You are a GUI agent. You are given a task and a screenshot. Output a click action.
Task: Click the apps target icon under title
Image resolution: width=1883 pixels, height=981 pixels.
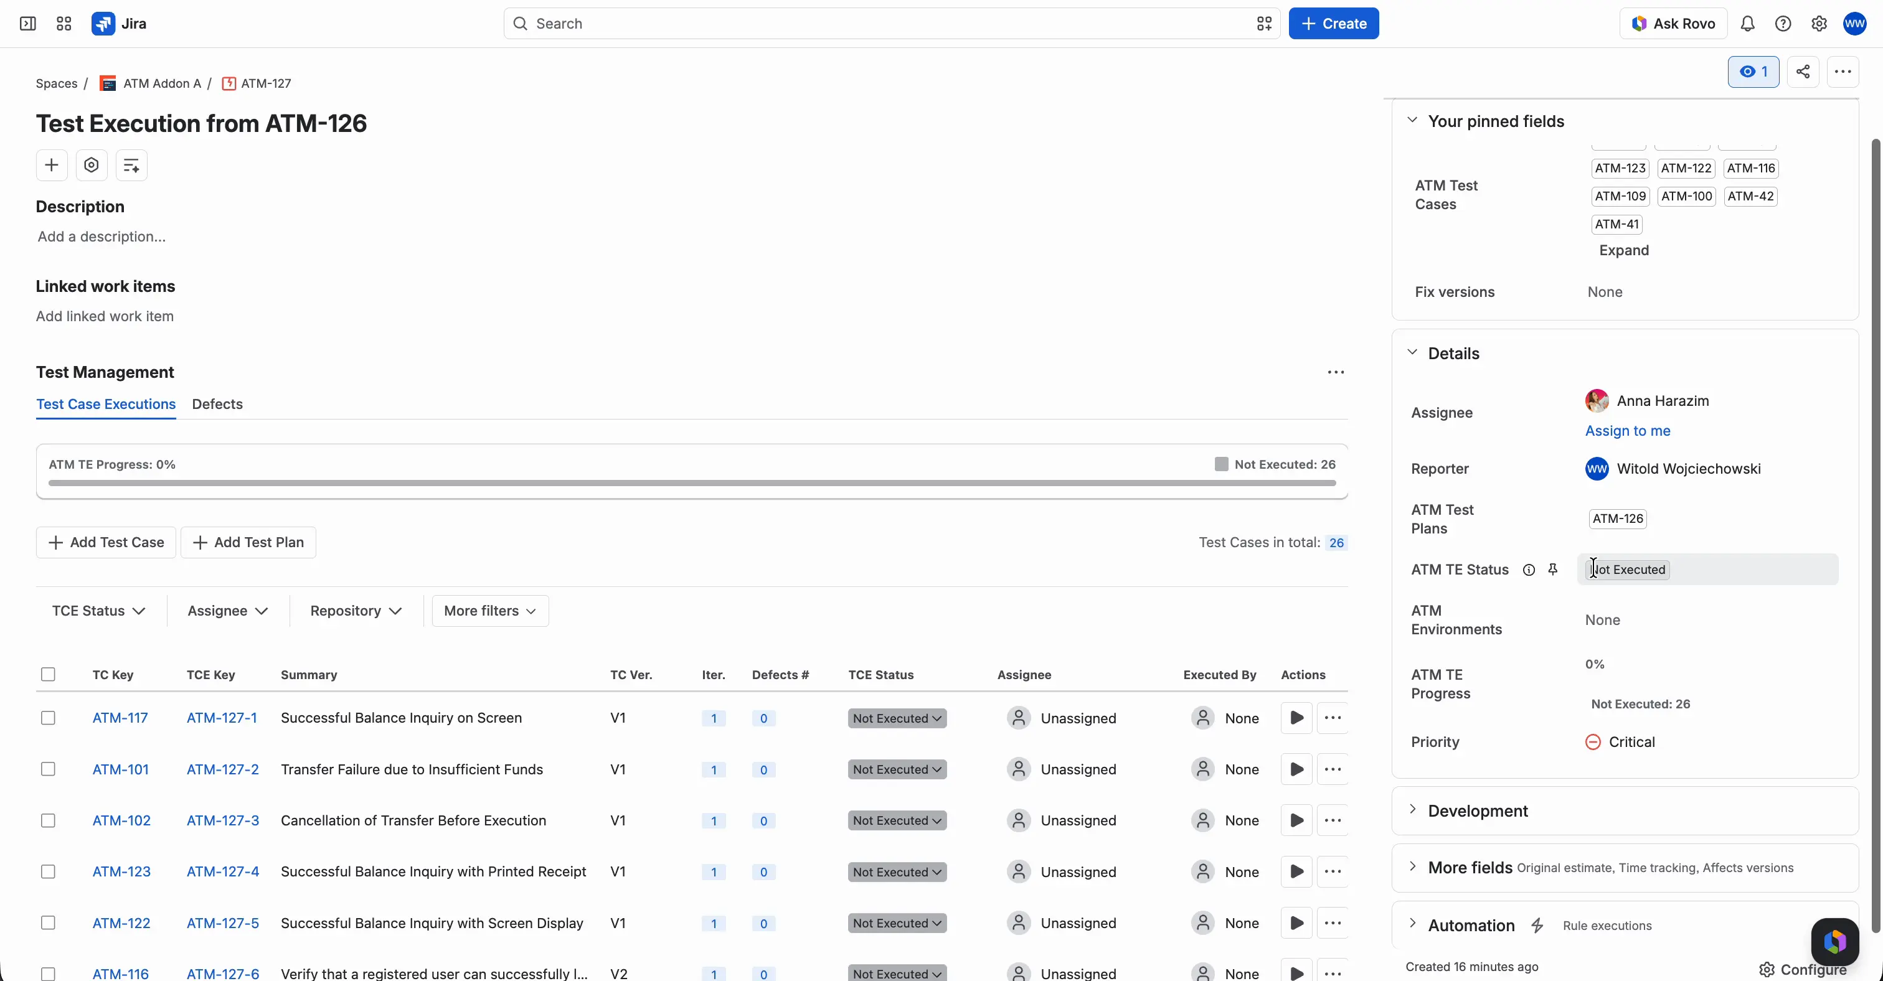[92, 165]
